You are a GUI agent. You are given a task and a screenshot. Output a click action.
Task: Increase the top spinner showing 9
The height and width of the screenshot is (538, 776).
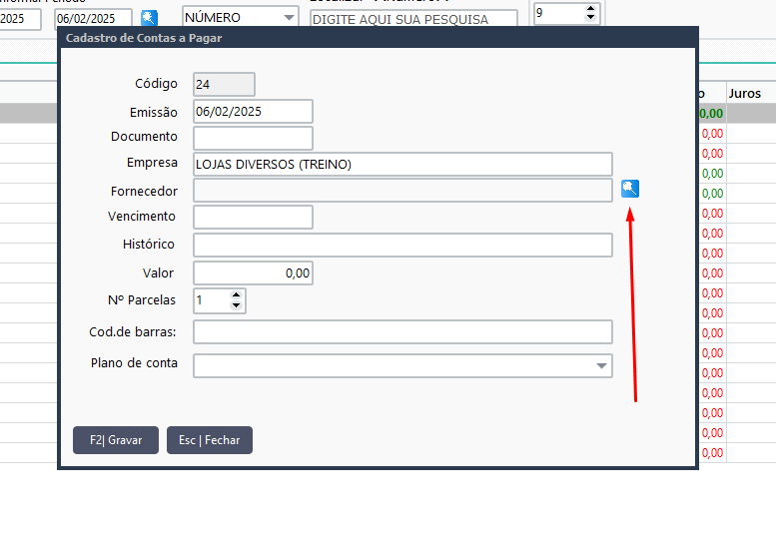[x=590, y=8]
